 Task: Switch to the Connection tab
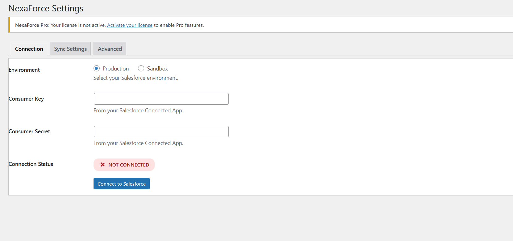pyautogui.click(x=29, y=49)
